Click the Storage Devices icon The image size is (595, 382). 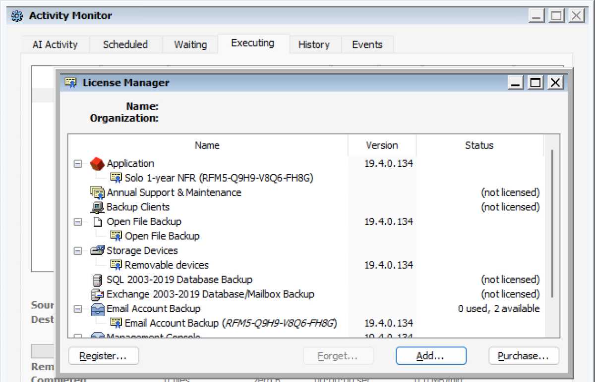click(x=97, y=250)
